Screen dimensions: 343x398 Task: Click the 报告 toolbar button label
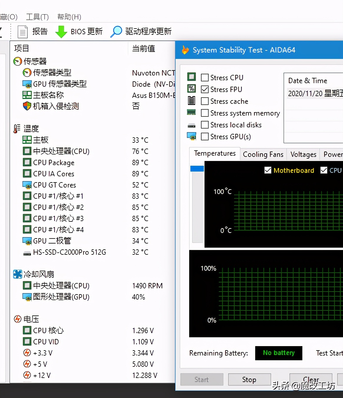[x=40, y=31]
